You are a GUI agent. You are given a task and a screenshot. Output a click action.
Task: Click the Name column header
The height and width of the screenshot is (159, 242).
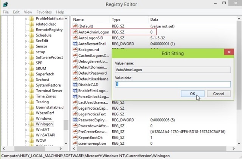pos(90,20)
